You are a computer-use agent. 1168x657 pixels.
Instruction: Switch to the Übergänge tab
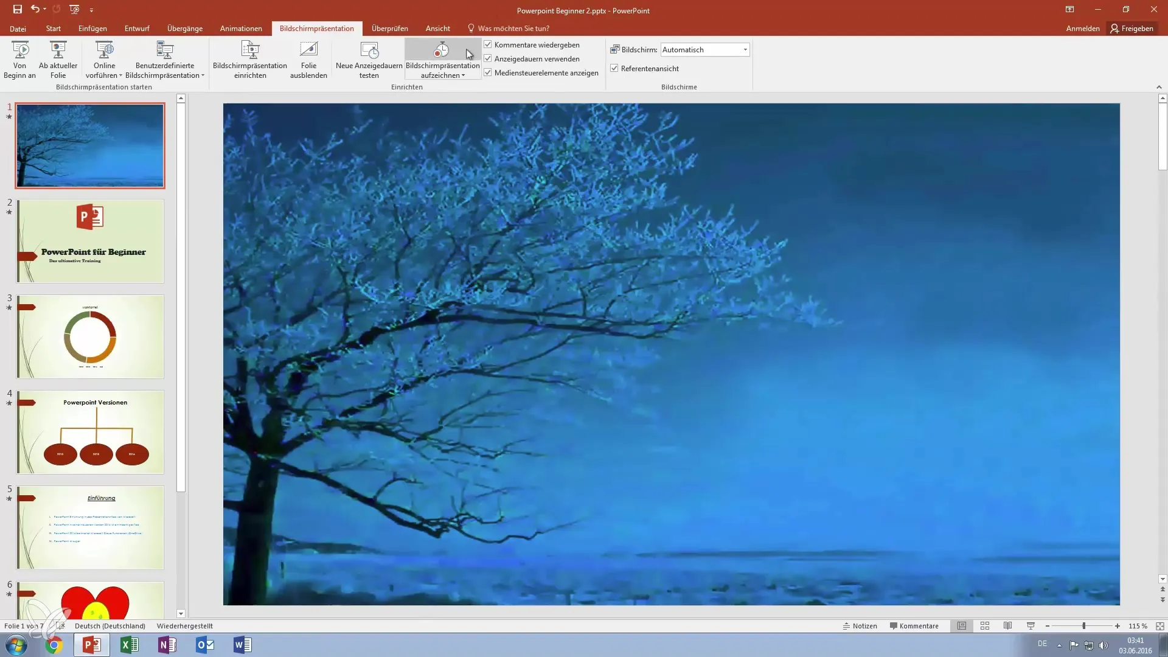coord(185,29)
